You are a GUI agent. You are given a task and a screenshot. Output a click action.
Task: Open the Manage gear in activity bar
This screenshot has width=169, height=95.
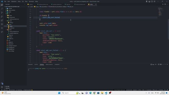(x=2, y=87)
